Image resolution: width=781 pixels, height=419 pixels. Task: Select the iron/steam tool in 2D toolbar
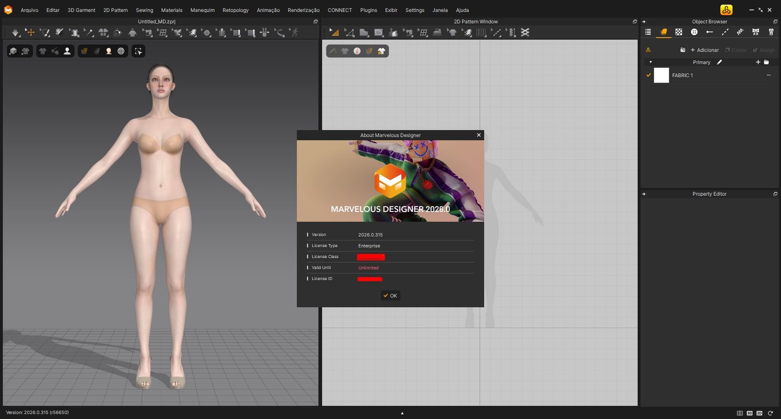[437, 32]
